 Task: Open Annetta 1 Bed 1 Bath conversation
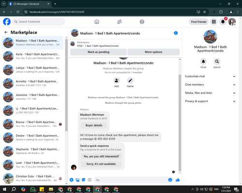[32, 83]
